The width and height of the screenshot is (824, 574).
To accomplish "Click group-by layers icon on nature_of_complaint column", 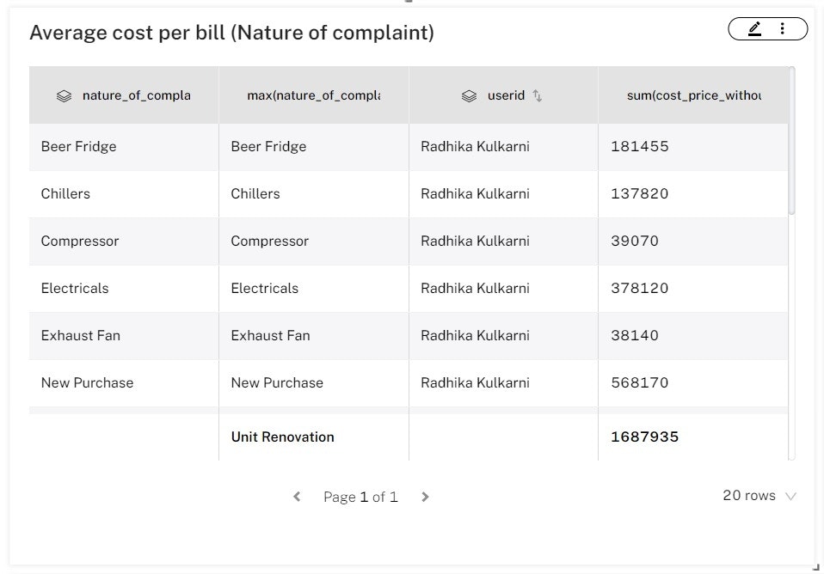I will (64, 96).
